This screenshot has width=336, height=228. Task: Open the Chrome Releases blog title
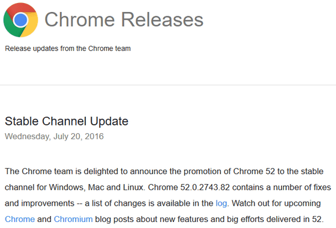(x=124, y=20)
